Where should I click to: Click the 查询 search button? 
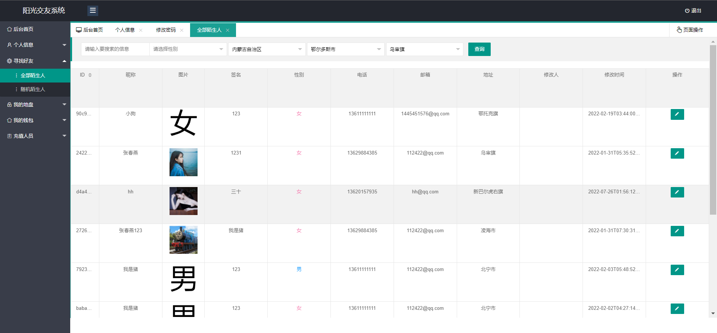(479, 49)
